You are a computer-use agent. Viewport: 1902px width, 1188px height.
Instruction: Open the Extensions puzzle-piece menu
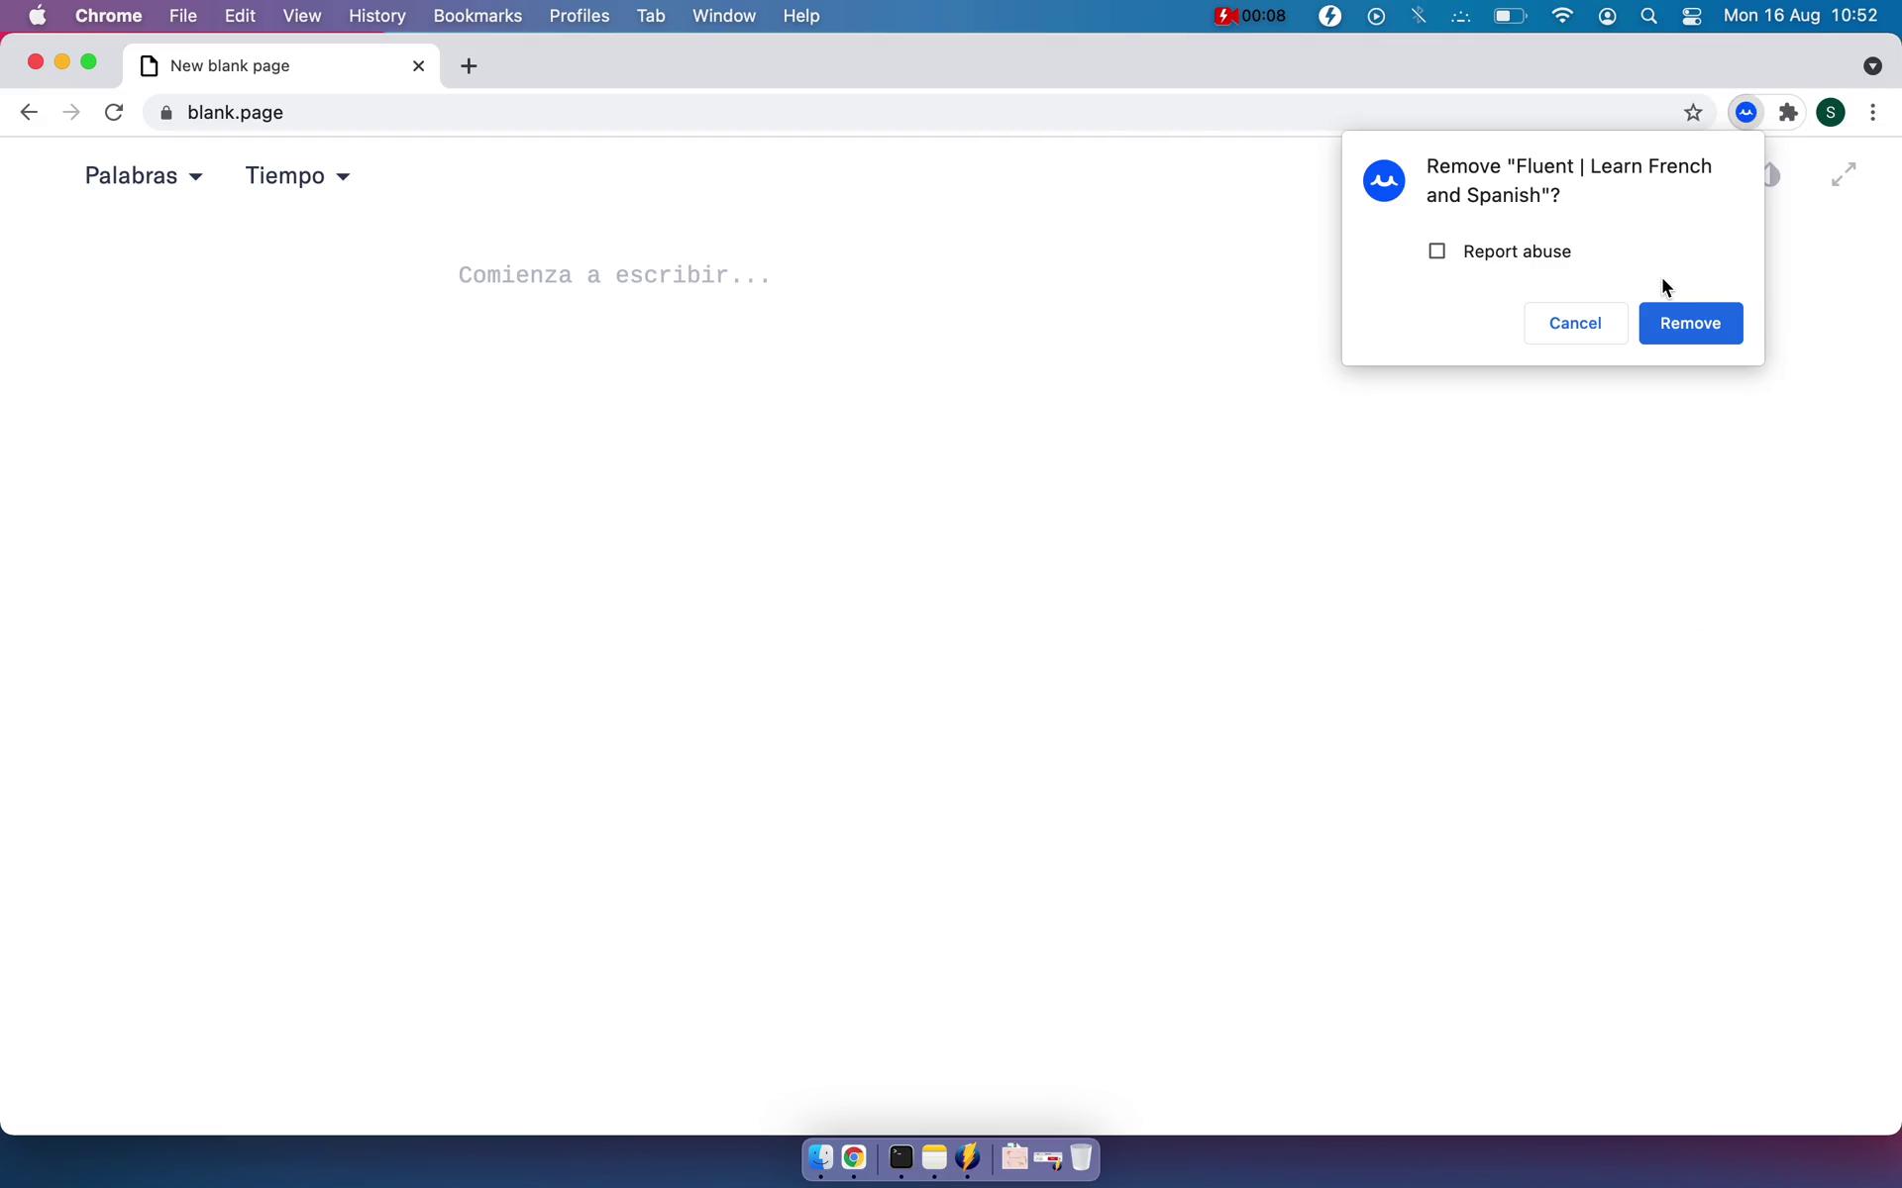pyautogui.click(x=1788, y=113)
